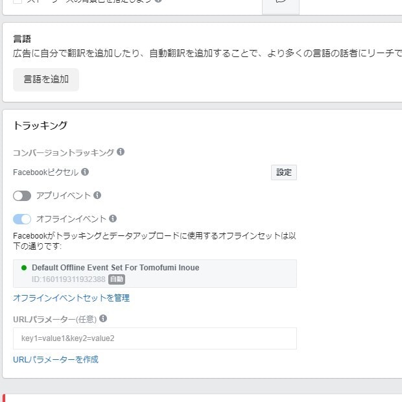Click the ID:160119311932388 text

[69, 279]
